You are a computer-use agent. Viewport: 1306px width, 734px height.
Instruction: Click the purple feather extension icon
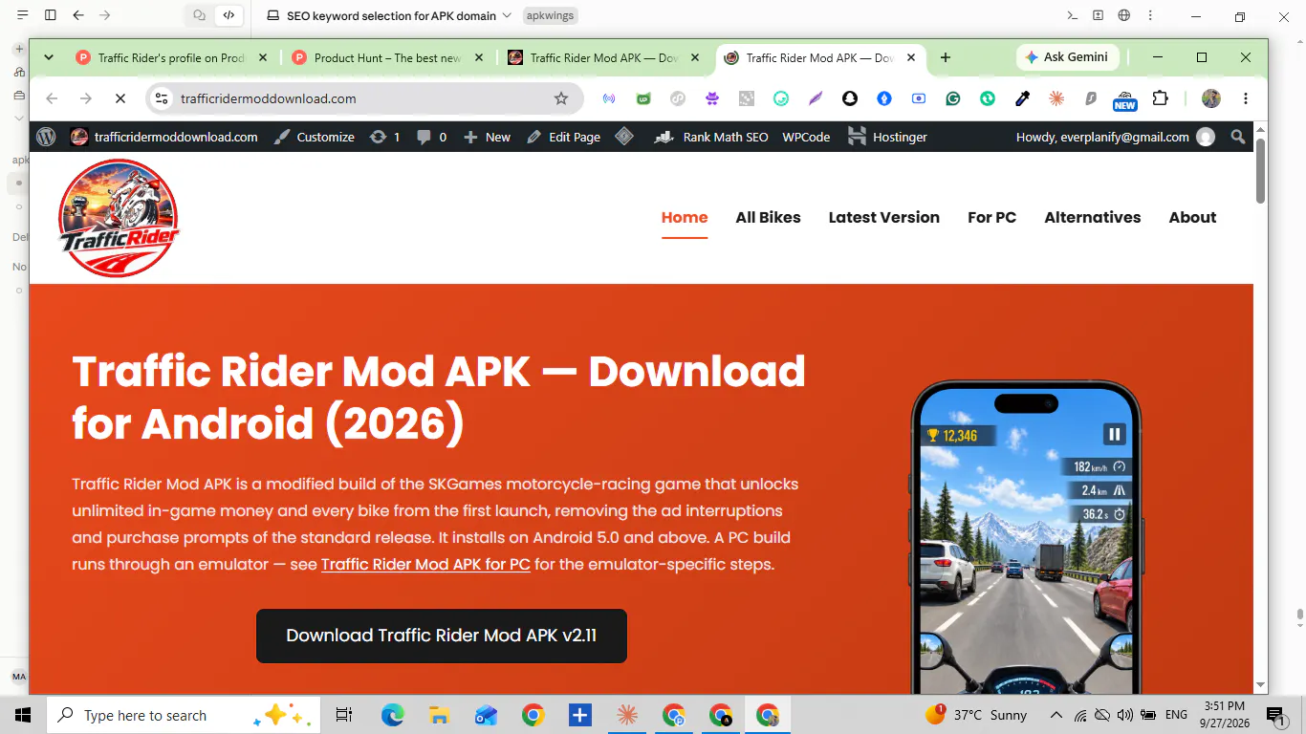coord(816,98)
